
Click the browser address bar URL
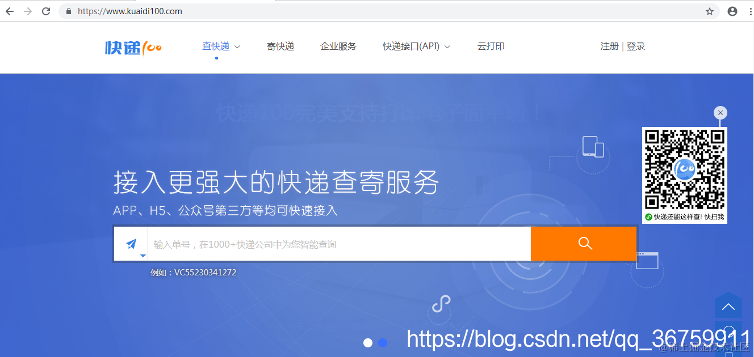[129, 11]
